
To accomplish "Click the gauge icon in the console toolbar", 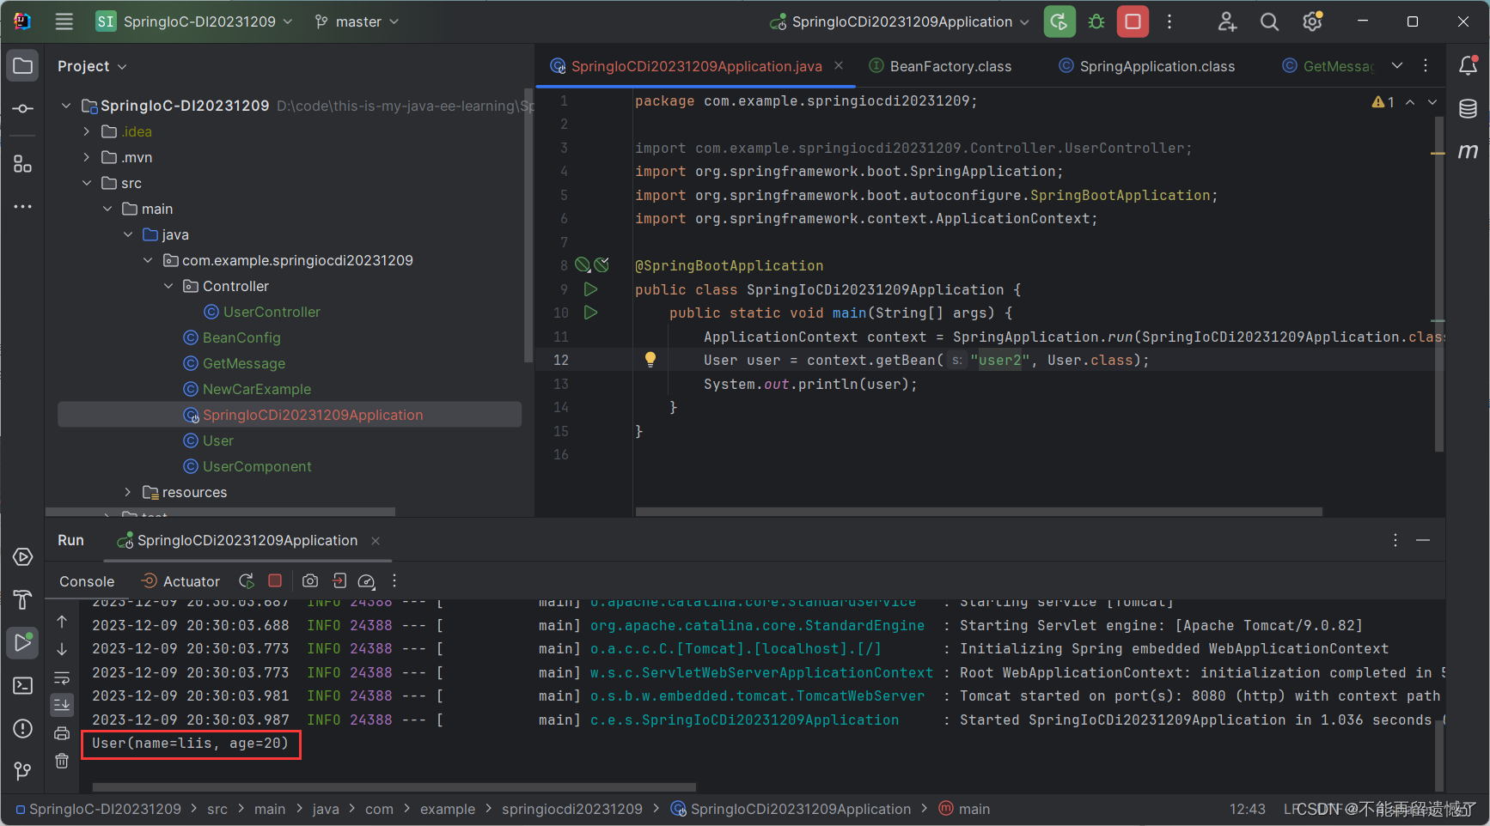I will click(366, 581).
